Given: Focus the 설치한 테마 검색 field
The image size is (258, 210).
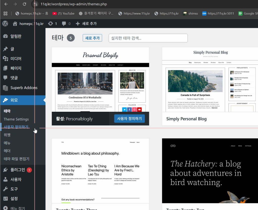Looking at the screenshot, I should point(148,38).
